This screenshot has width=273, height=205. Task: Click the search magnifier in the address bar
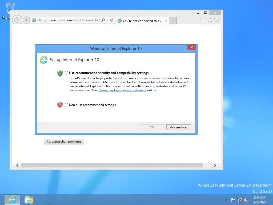pos(103,20)
